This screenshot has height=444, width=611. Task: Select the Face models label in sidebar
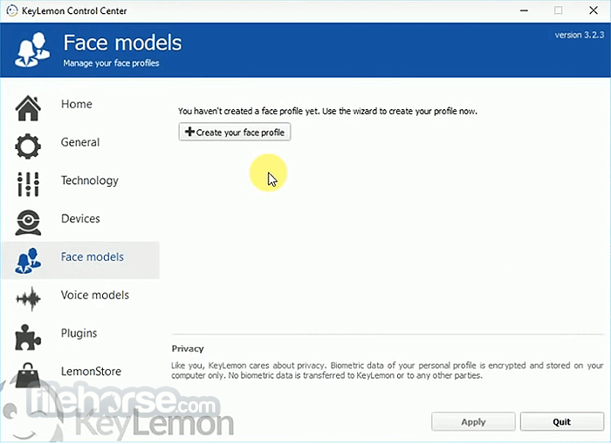93,256
